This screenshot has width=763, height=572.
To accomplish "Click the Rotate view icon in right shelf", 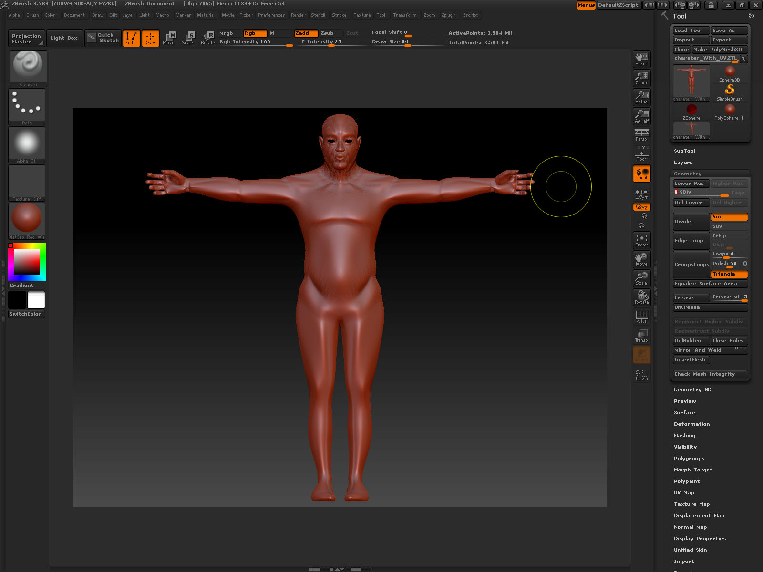I will [642, 297].
